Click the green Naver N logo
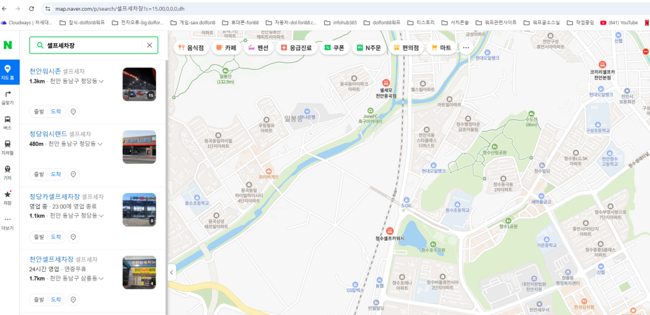 pos(8,45)
